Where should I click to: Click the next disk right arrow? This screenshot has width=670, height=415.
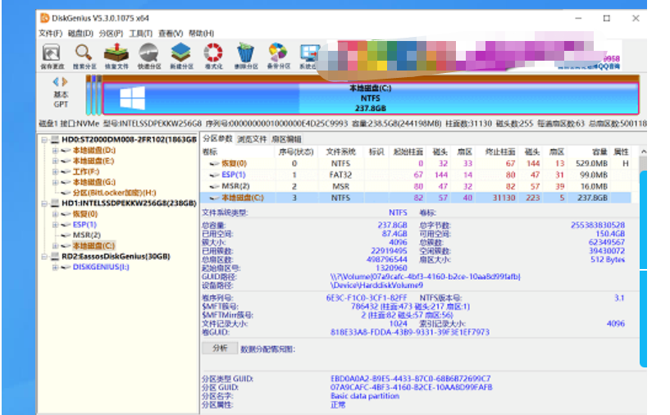[64, 82]
